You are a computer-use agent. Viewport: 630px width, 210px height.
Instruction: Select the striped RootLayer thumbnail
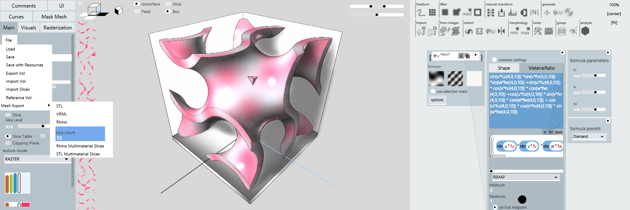455,79
